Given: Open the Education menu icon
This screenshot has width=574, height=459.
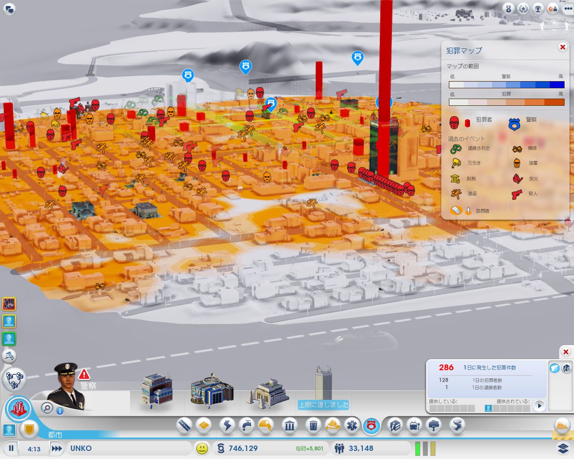Looking at the screenshot, I should coord(395,425).
